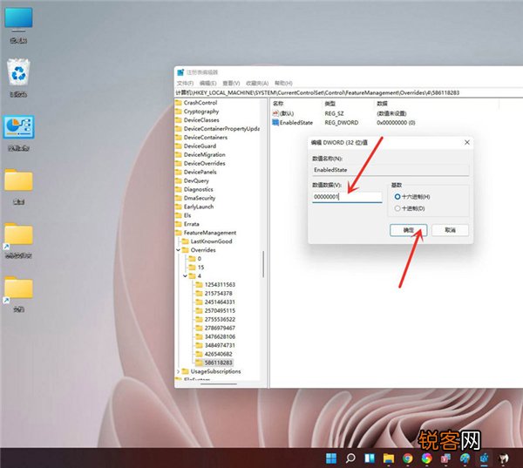This screenshot has width=523, height=468.
Task: Open Google Chrome from taskbar
Action: tap(407, 458)
